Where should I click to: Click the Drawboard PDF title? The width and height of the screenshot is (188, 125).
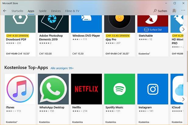[16, 39]
